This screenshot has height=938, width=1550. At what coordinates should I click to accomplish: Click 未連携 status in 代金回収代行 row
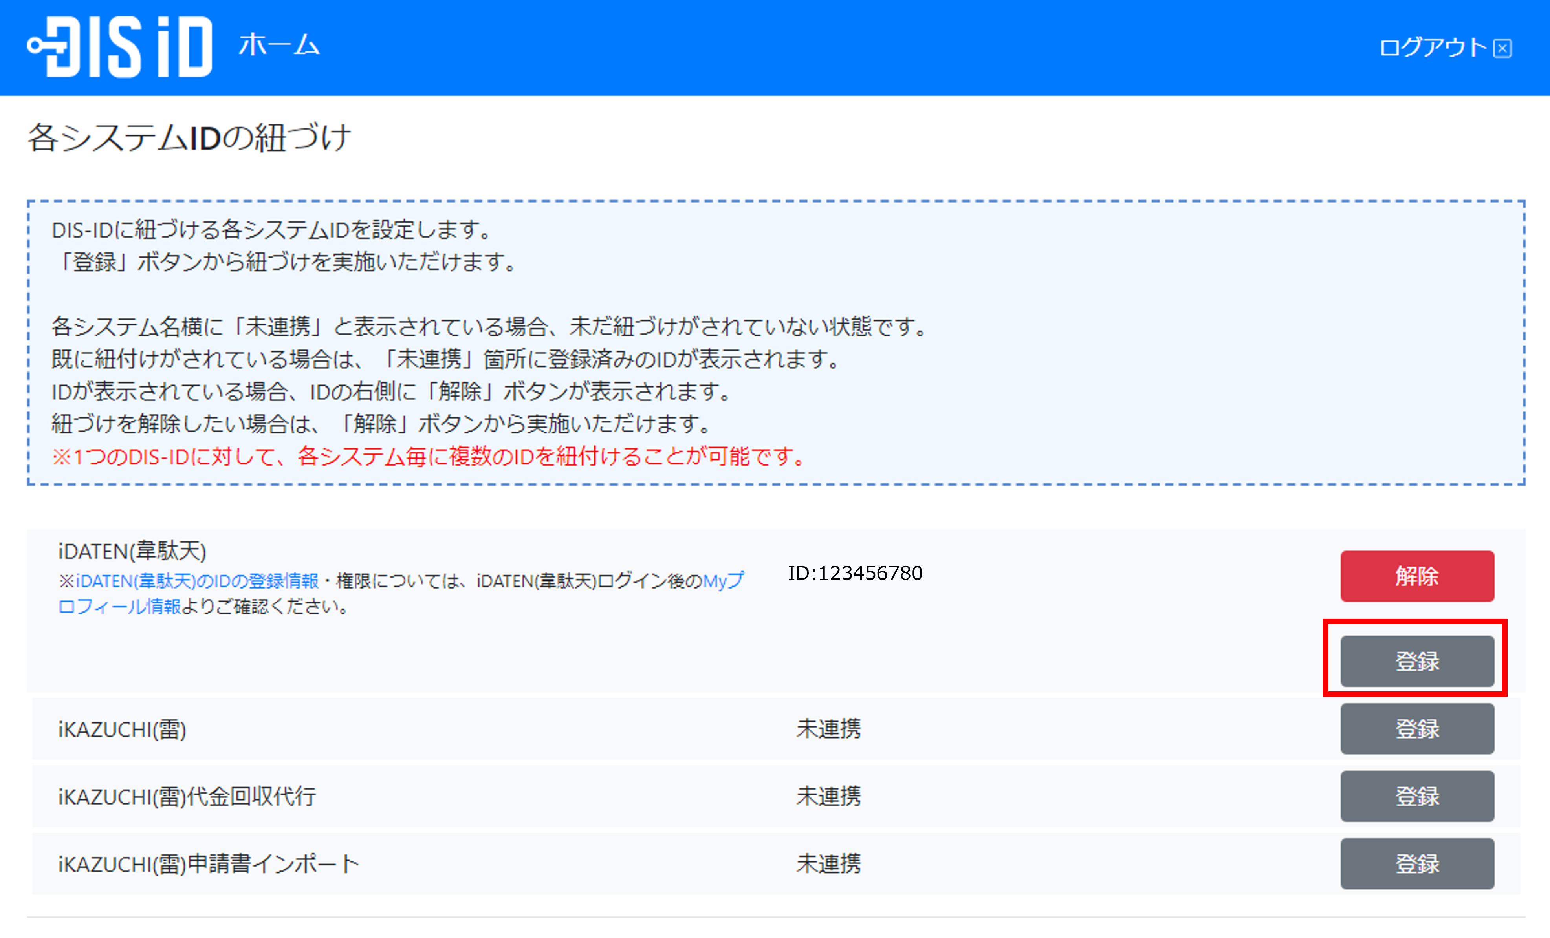(828, 796)
